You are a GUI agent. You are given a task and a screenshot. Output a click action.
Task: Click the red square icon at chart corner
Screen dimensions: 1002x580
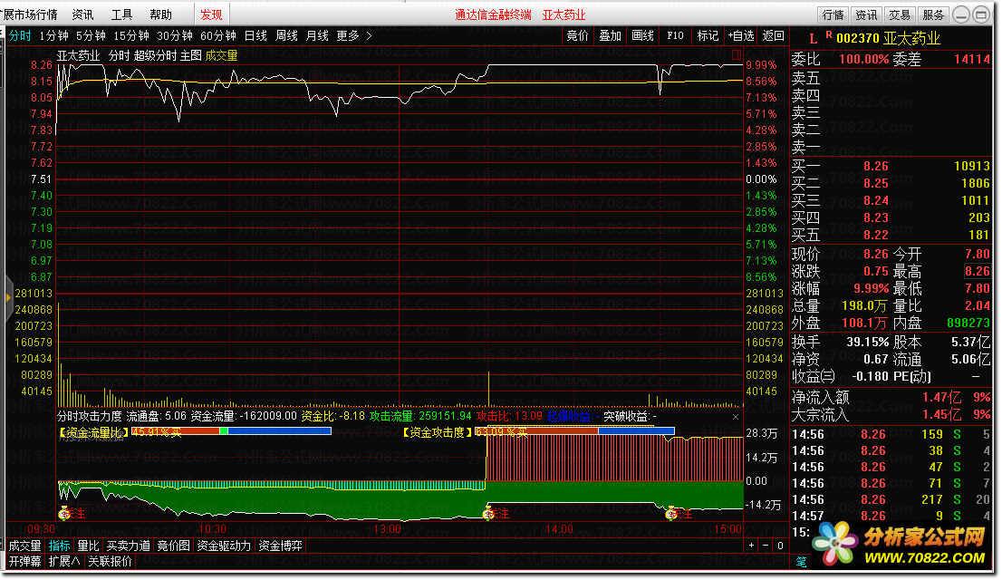737,55
